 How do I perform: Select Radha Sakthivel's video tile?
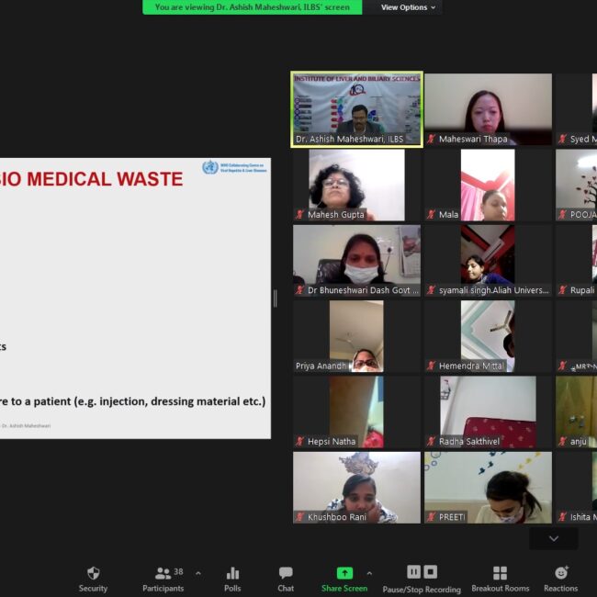pos(488,407)
